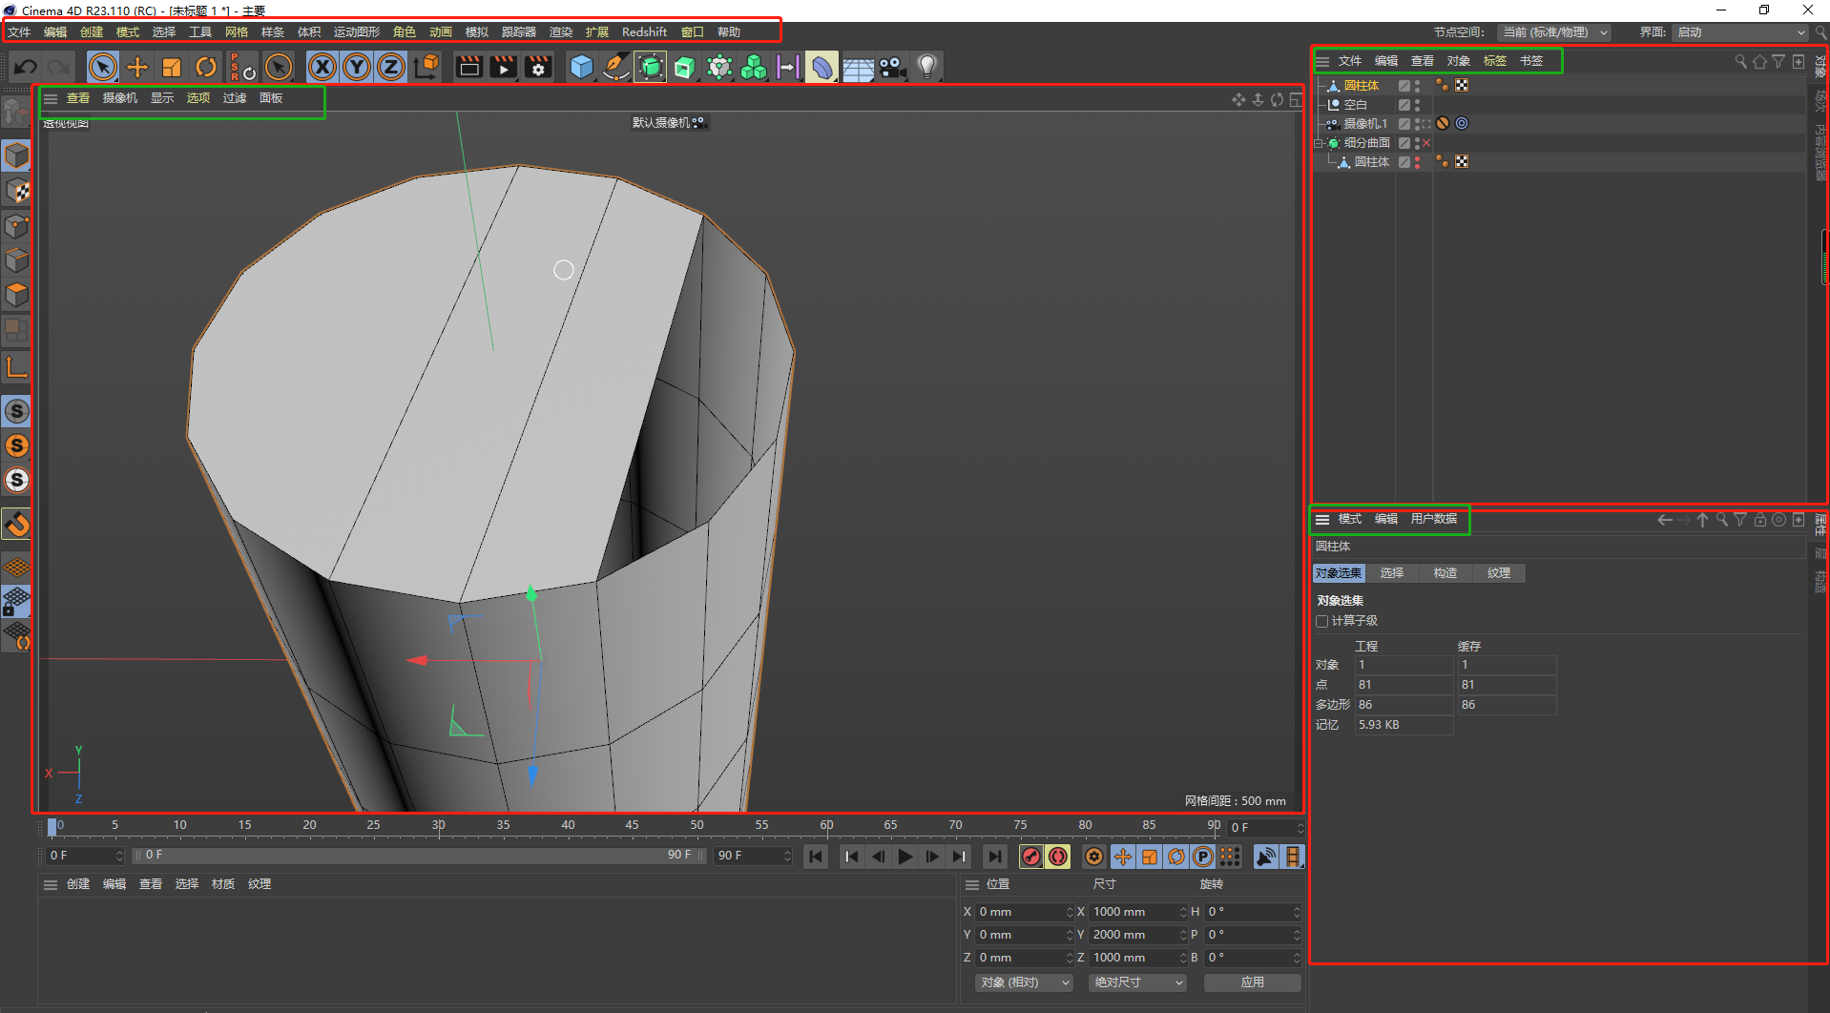Select the Scale tool in the top toolbar
Viewport: 1830px width, 1013px height.
pos(172,67)
